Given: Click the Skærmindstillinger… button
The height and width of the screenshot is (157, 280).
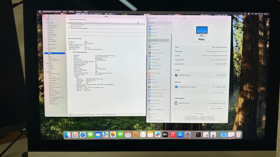Looking at the screenshot, I should point(218,92).
